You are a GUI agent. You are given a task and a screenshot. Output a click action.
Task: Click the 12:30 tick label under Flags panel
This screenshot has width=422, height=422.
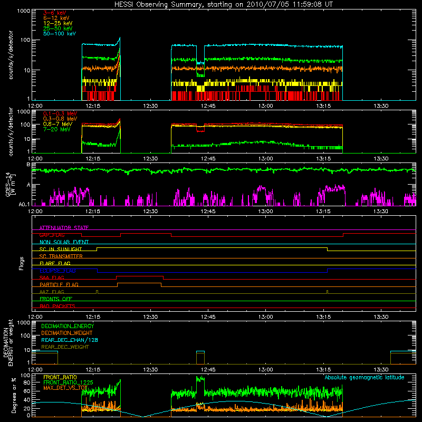pyautogui.click(x=150, y=317)
